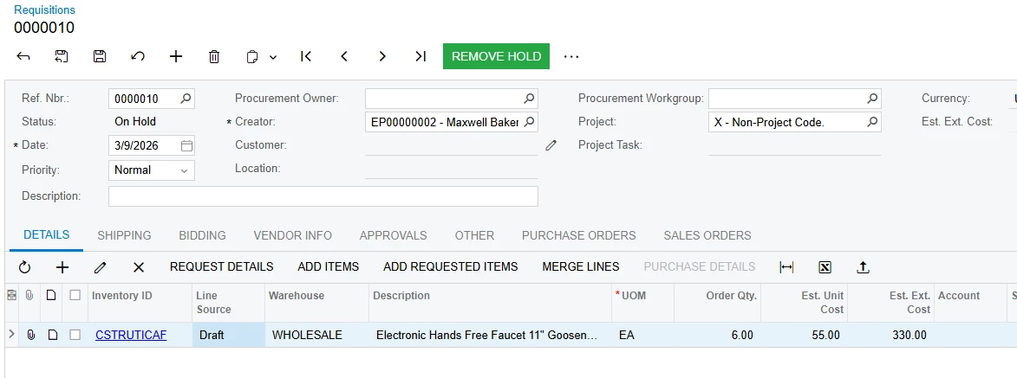Expand the Priority dropdown
The image size is (1017, 378).
pyautogui.click(x=184, y=170)
